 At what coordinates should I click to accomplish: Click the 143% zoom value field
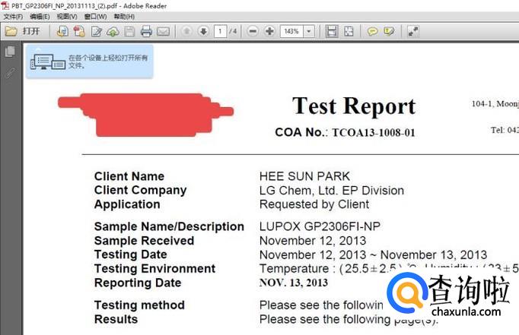point(291,31)
